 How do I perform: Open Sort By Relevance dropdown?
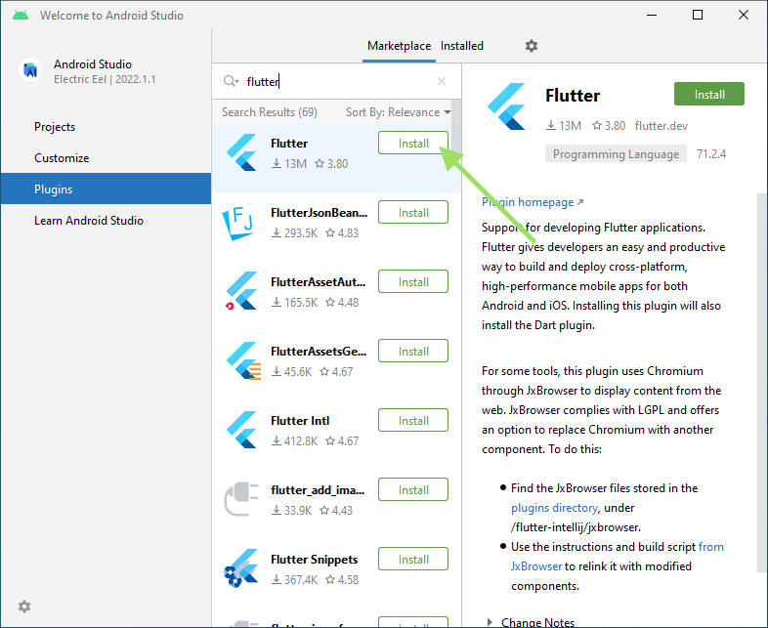399,112
